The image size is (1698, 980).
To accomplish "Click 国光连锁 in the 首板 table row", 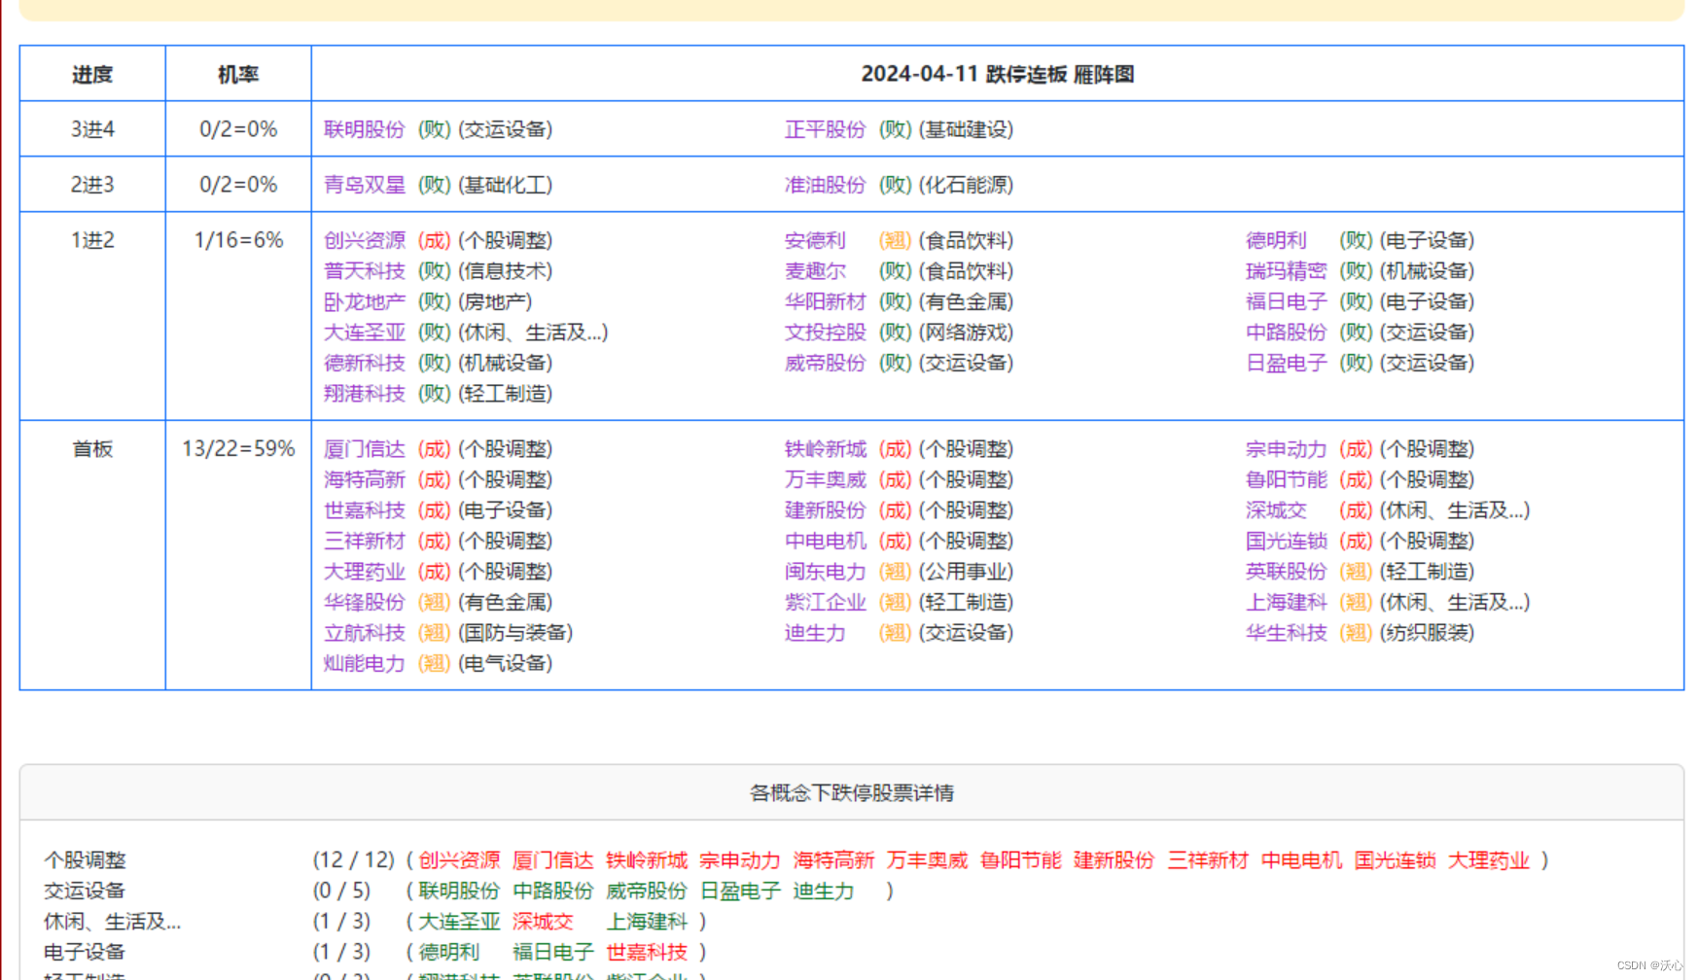I will click(1286, 541).
